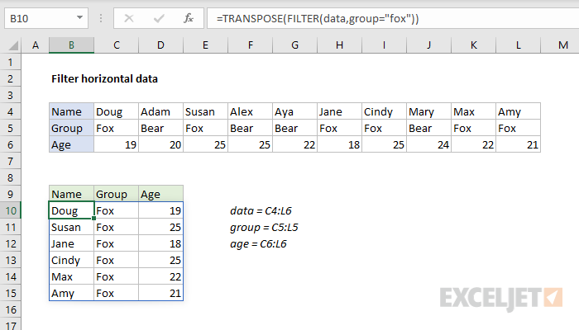The height and width of the screenshot is (330, 579).
Task: Select column J header
Action: 428,45
